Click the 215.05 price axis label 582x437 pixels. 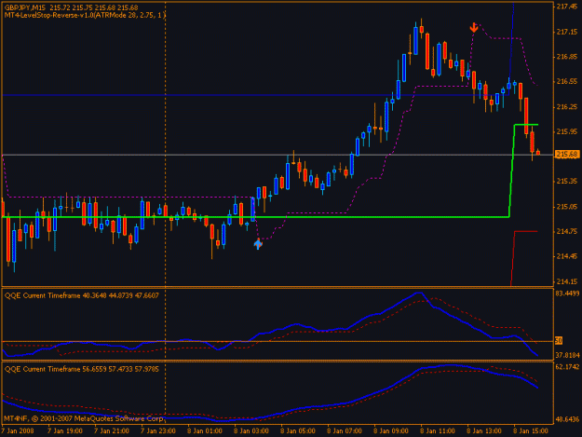pyautogui.click(x=566, y=207)
